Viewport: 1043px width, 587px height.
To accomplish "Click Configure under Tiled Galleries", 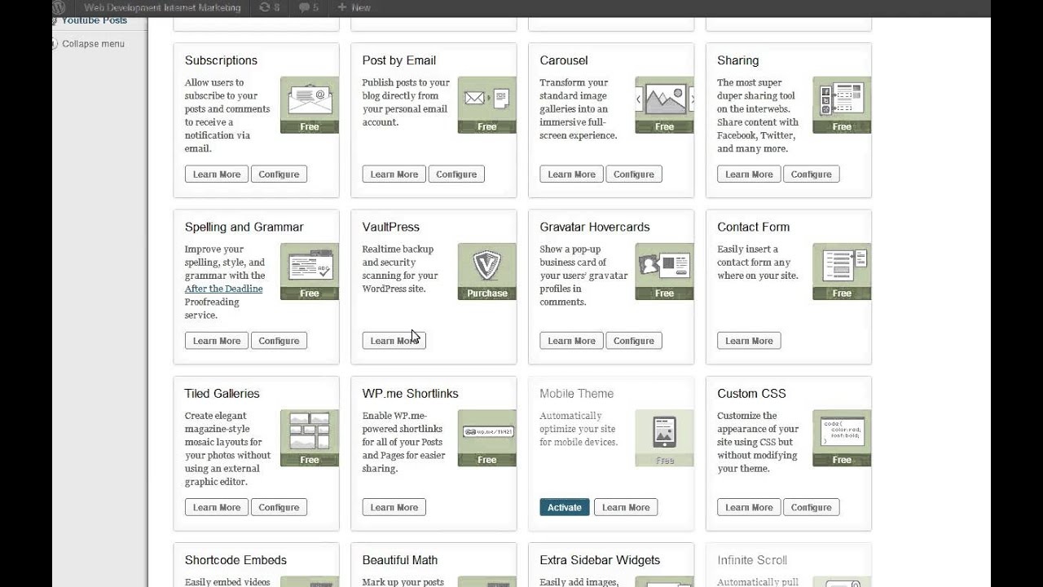I will tap(279, 507).
